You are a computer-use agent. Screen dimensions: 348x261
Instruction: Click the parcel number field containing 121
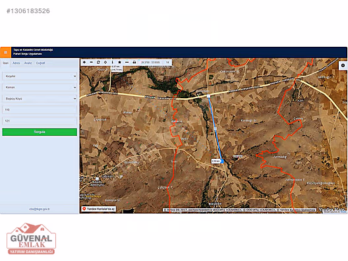point(40,121)
